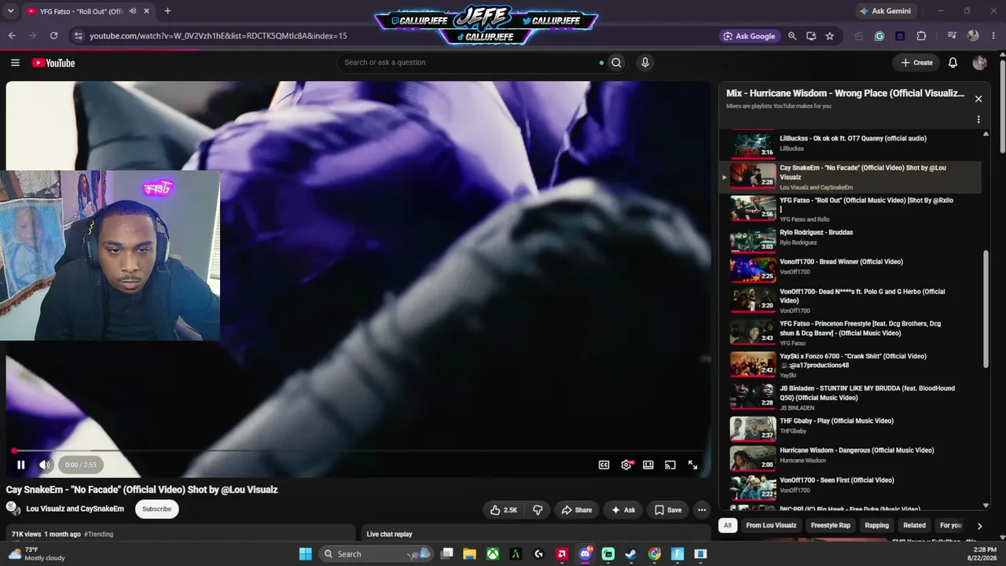This screenshot has width=1006, height=566.
Task: Play LilBuckss - Ok ok ok from the mix
Action: pos(850,144)
